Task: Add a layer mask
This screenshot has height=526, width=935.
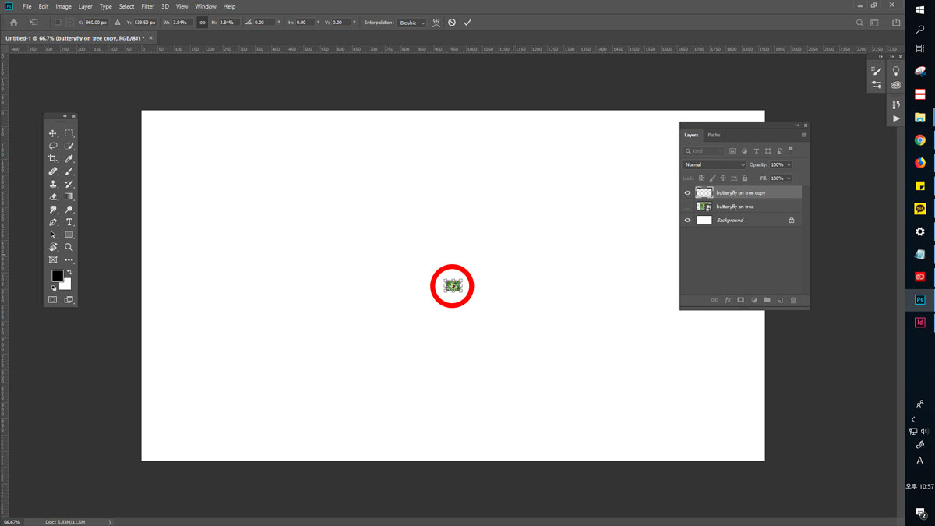Action: coord(740,300)
